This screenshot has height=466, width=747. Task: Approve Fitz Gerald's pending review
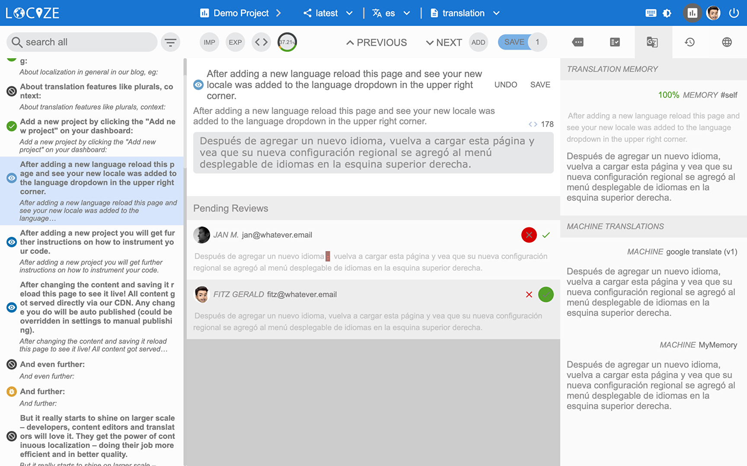click(546, 295)
